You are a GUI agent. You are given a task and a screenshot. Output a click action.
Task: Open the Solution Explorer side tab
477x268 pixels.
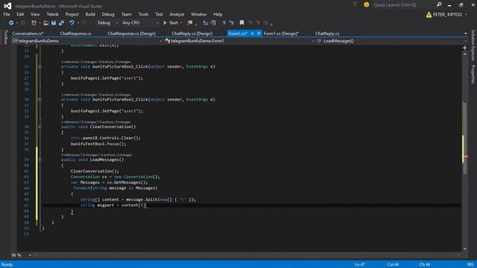pos(473,45)
